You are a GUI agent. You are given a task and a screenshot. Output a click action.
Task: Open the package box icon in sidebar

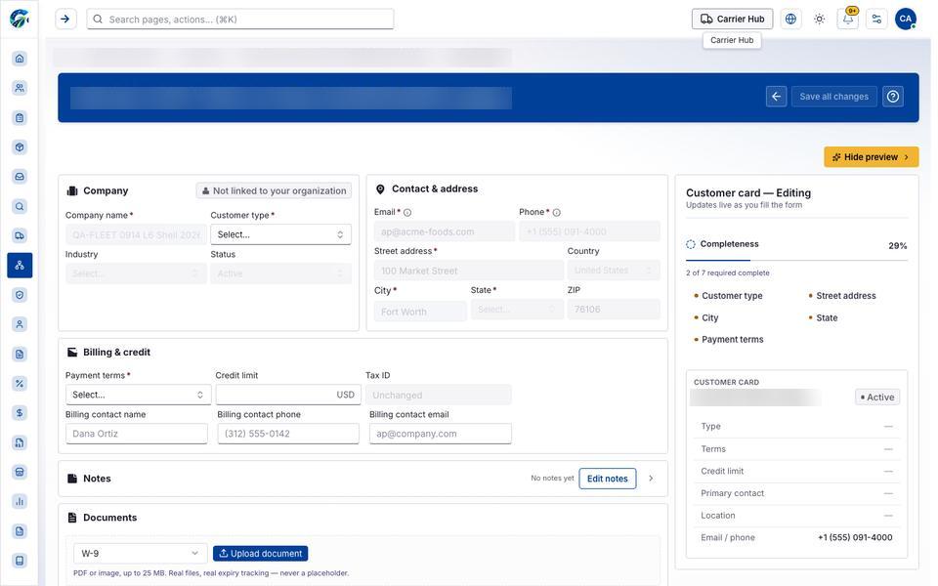pyautogui.click(x=20, y=147)
